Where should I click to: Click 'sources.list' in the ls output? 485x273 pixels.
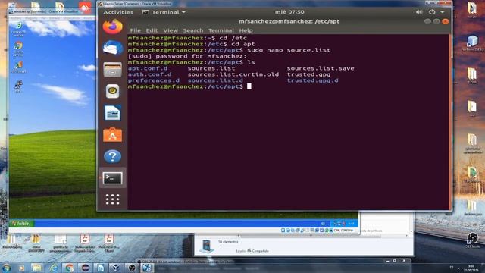[x=211, y=68]
